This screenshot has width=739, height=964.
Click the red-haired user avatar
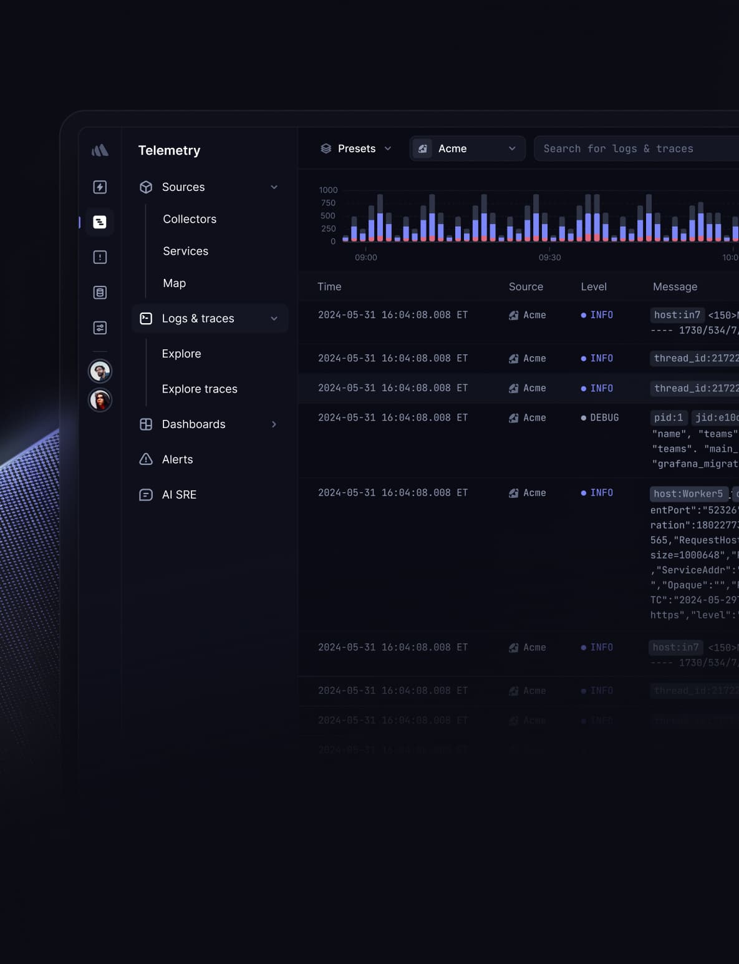pos(100,400)
